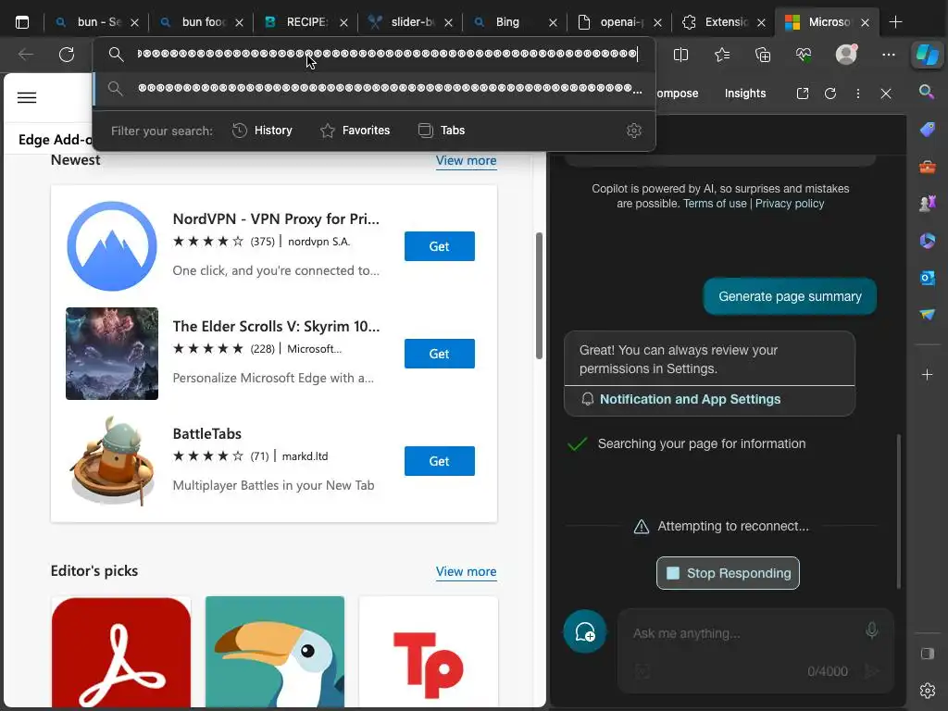This screenshot has height=711, width=948.
Task: Switch to the slider-b tab
Action: pos(411,22)
